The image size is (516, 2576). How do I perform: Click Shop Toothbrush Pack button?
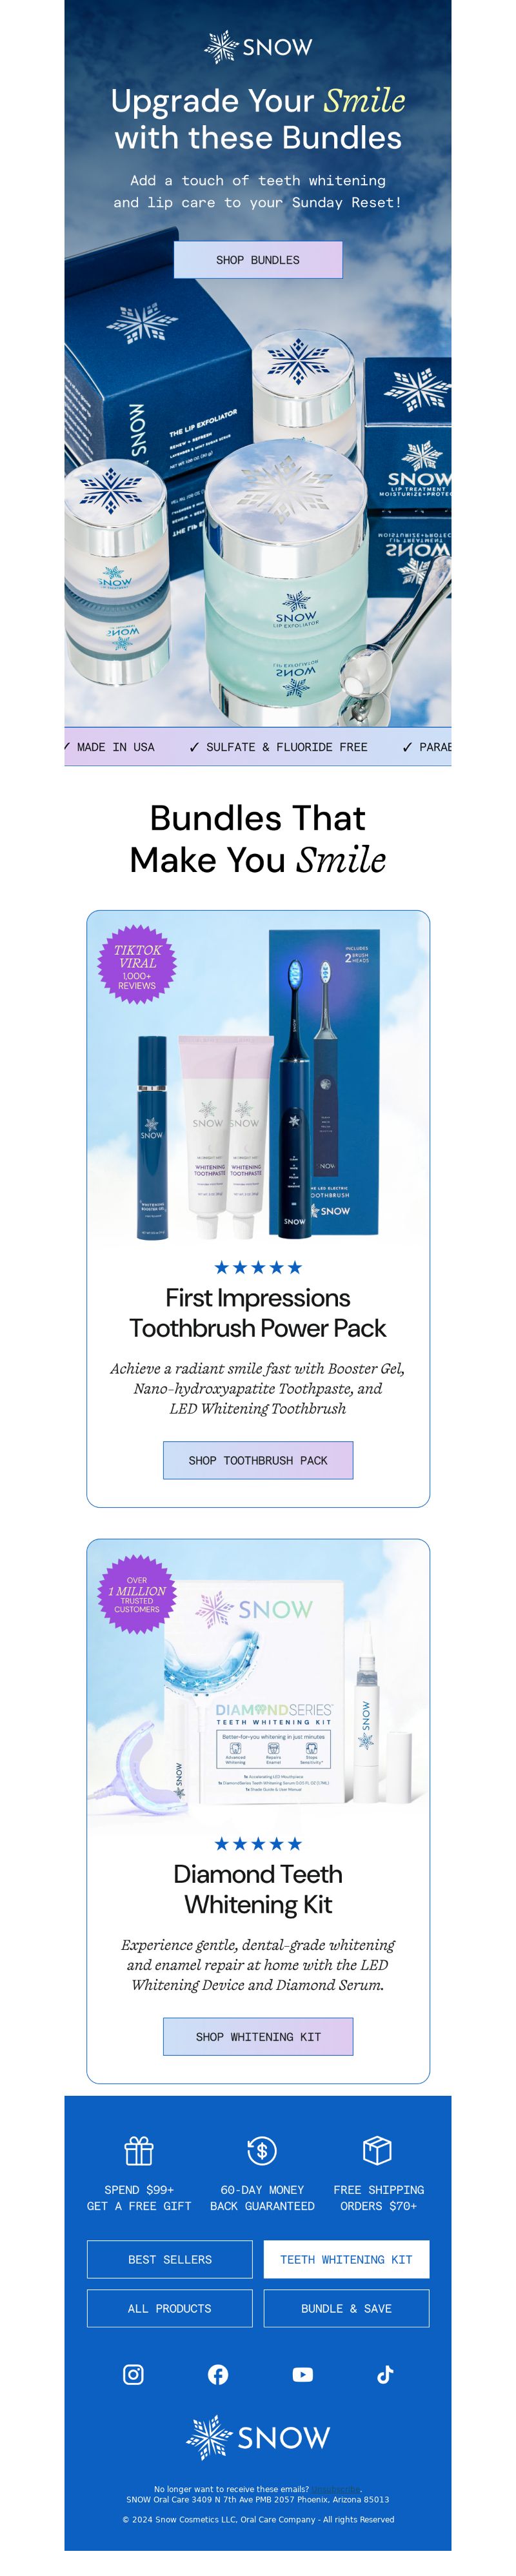(258, 1460)
